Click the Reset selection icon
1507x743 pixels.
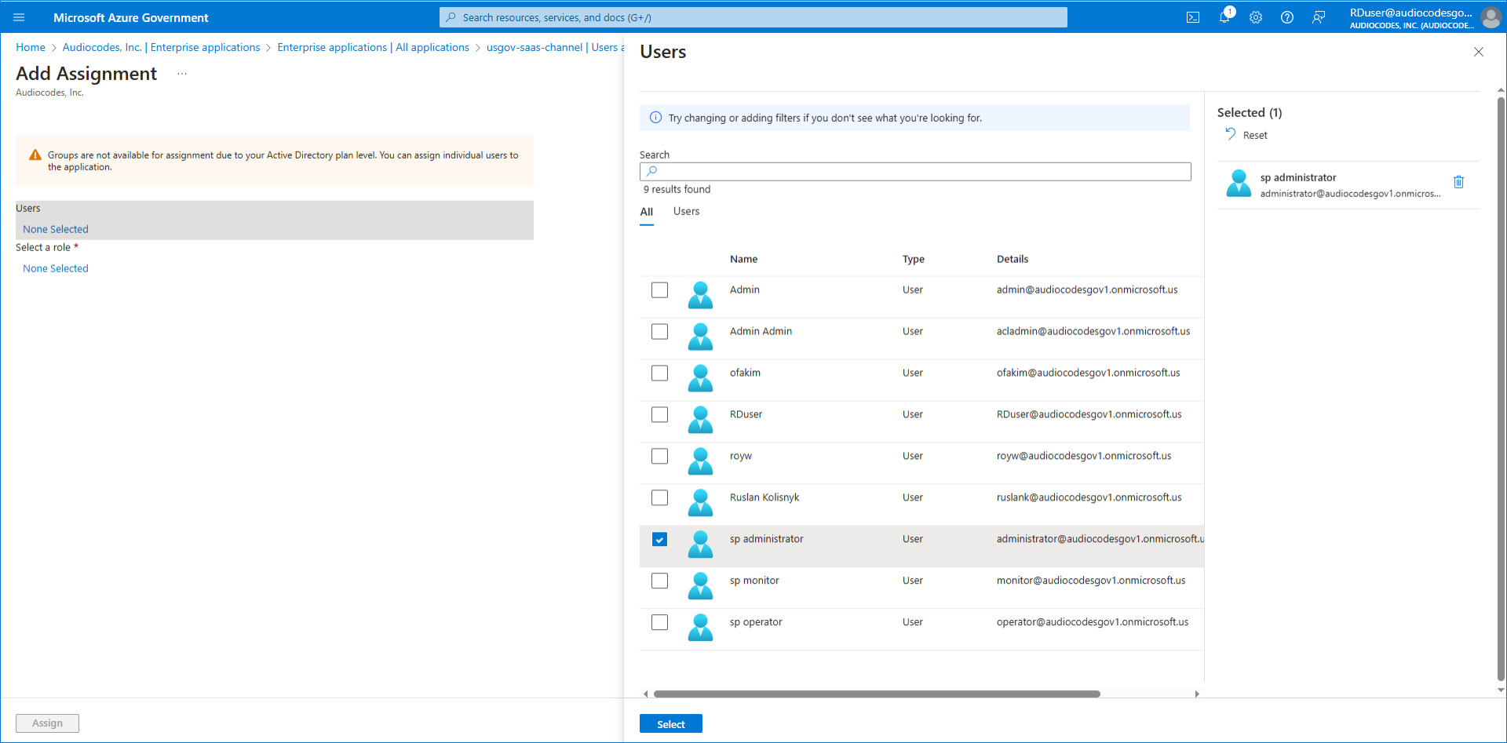pos(1231,134)
